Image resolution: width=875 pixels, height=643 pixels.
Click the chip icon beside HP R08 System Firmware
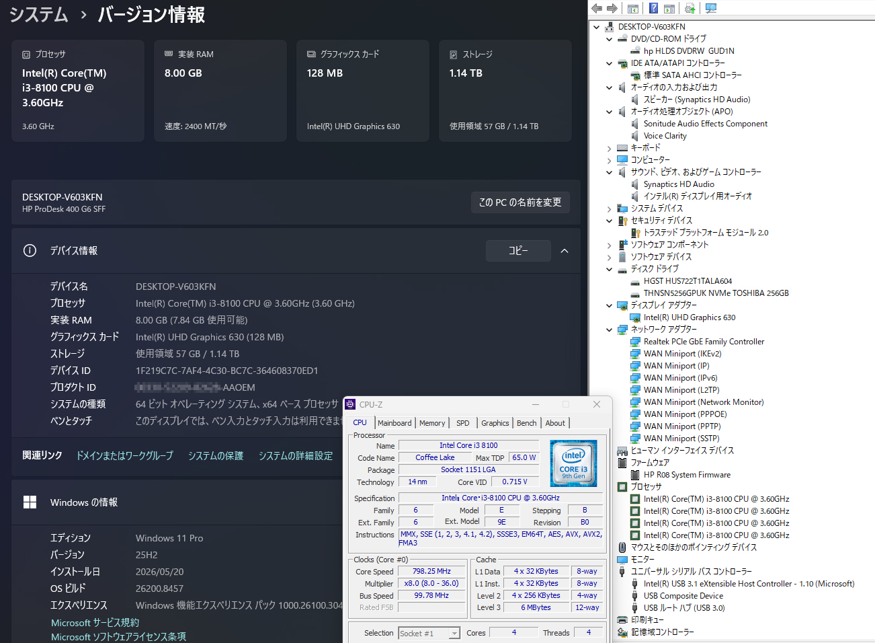click(635, 475)
